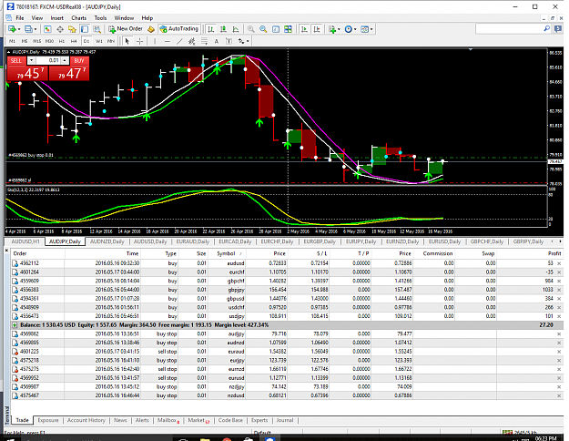Screen dimensions: 569x441
Task: Open the Charts menu
Action: (78, 18)
